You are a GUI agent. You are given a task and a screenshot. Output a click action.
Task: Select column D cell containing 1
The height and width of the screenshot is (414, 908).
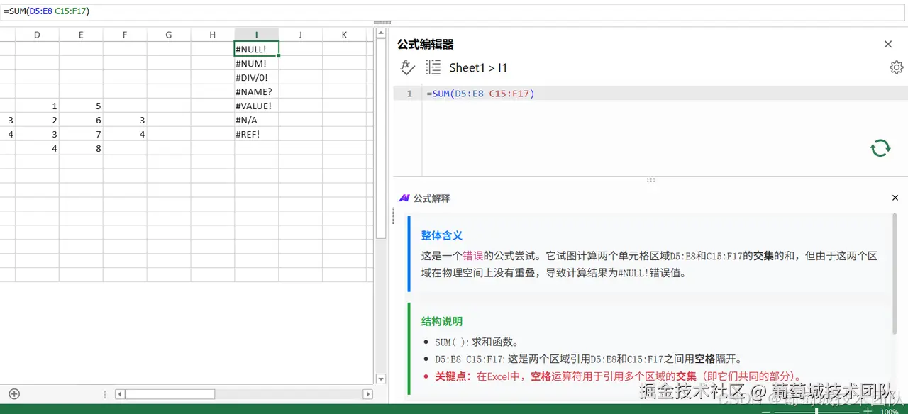pyautogui.click(x=37, y=106)
